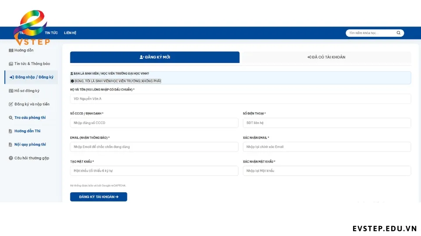Viewport: 421px width, 236px height.
Task: Switch to the Đăng ký mới tab
Action: tap(155, 57)
